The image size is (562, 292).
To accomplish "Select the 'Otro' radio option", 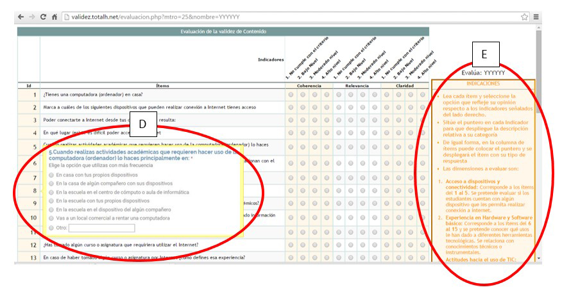I will (51, 228).
